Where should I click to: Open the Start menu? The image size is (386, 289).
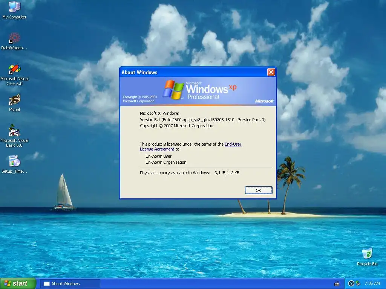18,284
